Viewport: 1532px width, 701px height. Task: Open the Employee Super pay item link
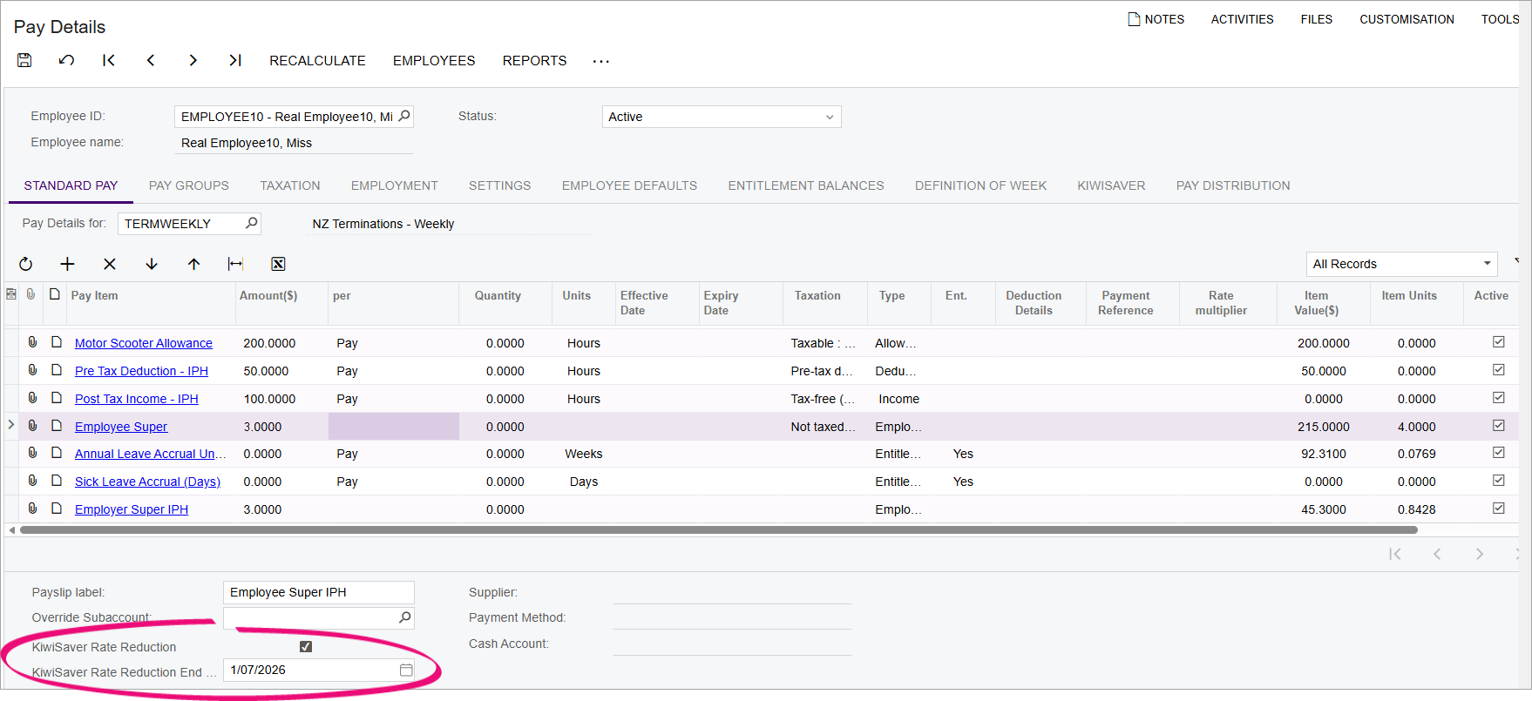[121, 427]
